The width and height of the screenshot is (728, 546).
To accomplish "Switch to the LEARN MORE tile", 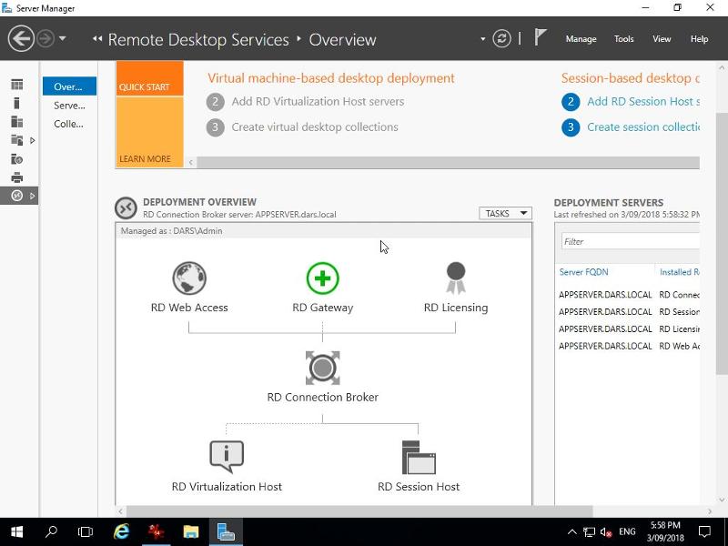I will [149, 132].
